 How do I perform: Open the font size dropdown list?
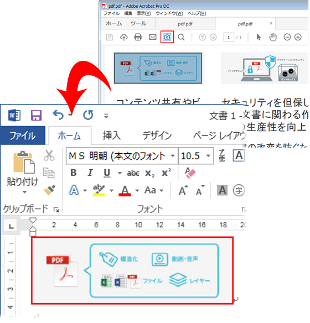click(x=208, y=156)
